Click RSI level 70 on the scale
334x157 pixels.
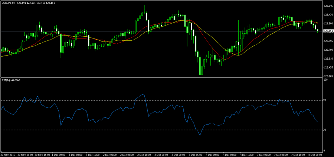325,100
